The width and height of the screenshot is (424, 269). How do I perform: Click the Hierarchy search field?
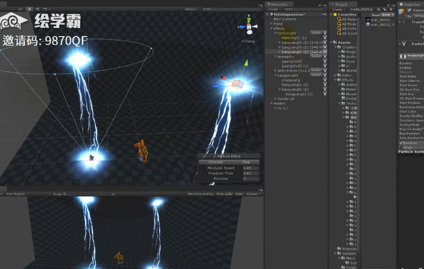point(303,9)
